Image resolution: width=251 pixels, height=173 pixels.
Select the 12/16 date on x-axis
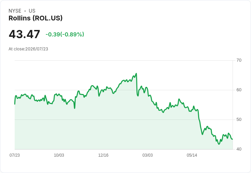[x=103, y=155]
